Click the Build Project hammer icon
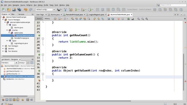 pos(65,10)
